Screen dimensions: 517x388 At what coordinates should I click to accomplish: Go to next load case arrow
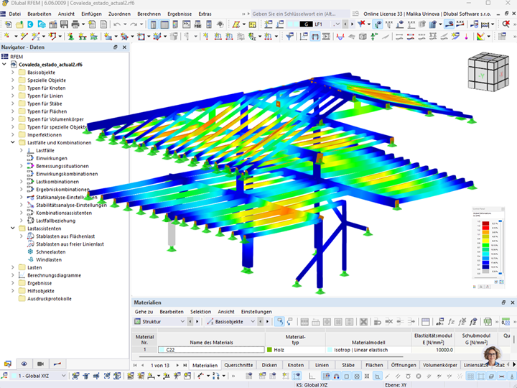pyautogui.click(x=352, y=24)
